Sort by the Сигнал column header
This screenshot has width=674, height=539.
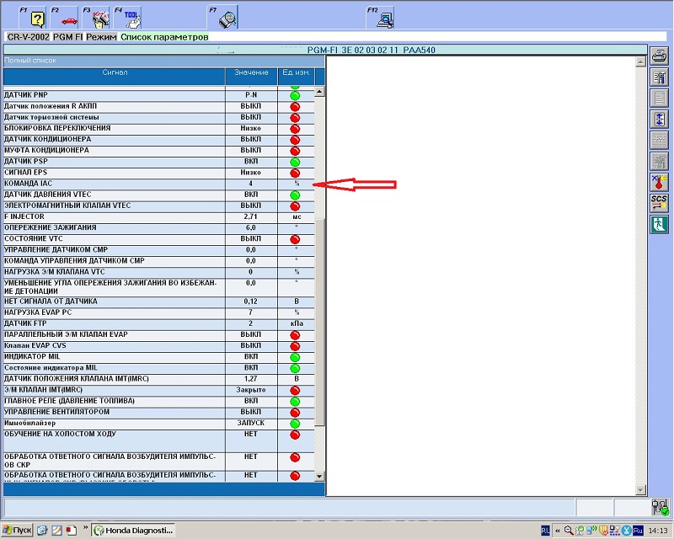tap(115, 76)
